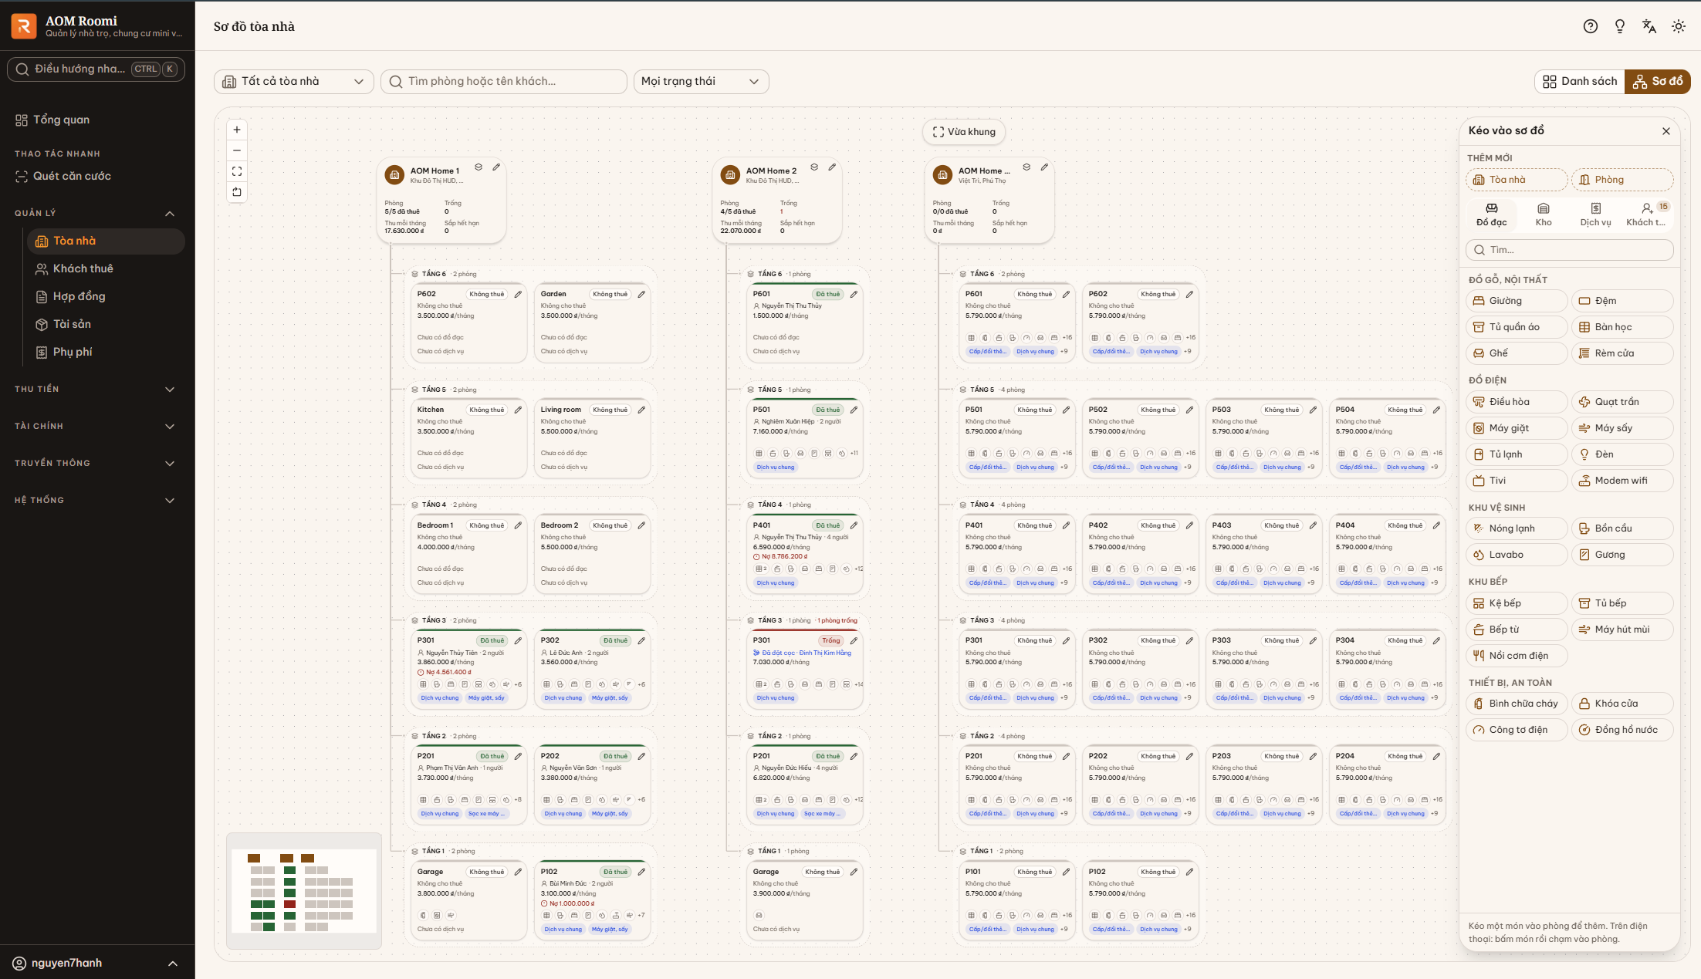Select the Kho tab in panel
The image size is (1701, 979).
pyautogui.click(x=1544, y=215)
